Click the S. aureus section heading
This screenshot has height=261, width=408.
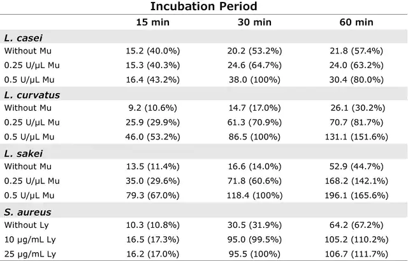point(22,211)
